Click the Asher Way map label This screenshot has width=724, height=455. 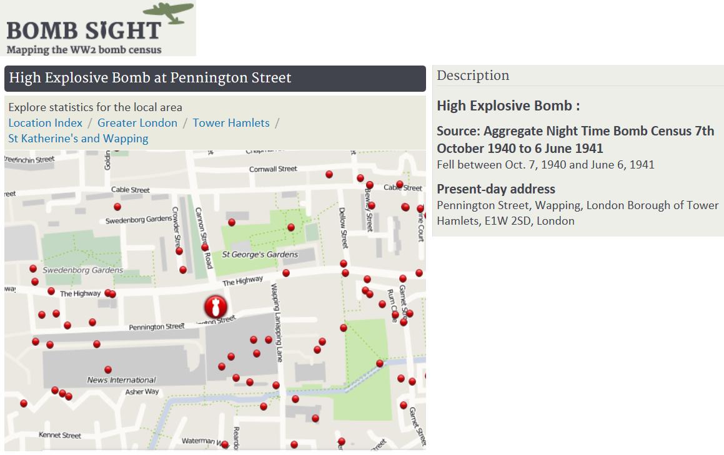point(142,392)
